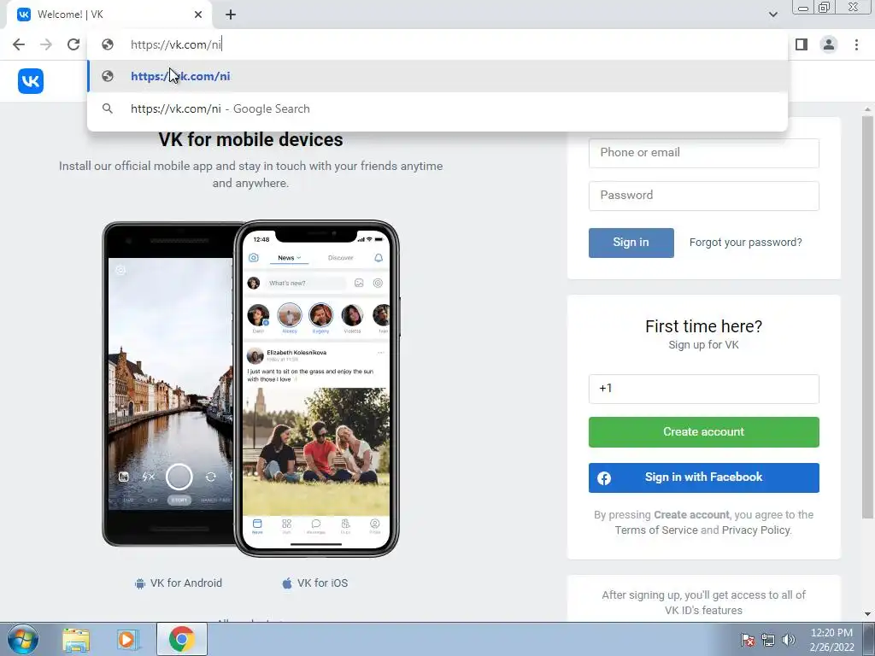This screenshot has height=656, width=875.
Task: Select the Welcome! | VK tab
Action: point(109,15)
